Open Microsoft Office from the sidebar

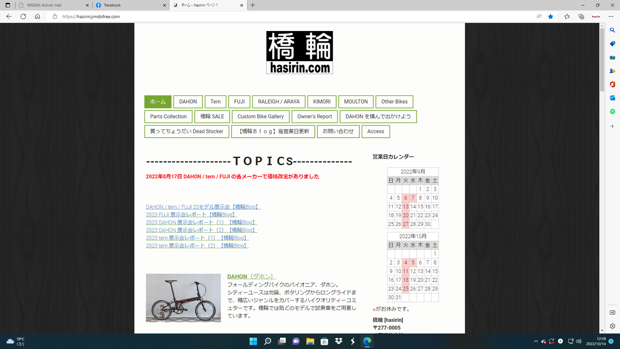click(612, 84)
